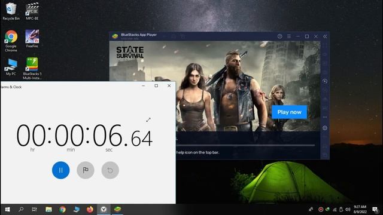Screen dimensions: 383x215
Task: Open Chrome from the taskbar
Action: click(62, 210)
